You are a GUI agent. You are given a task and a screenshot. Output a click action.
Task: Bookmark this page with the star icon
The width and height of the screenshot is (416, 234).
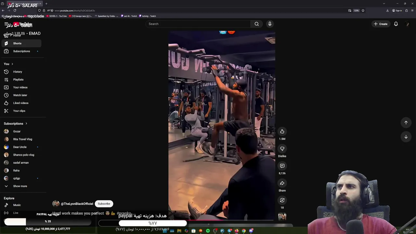[363, 10]
